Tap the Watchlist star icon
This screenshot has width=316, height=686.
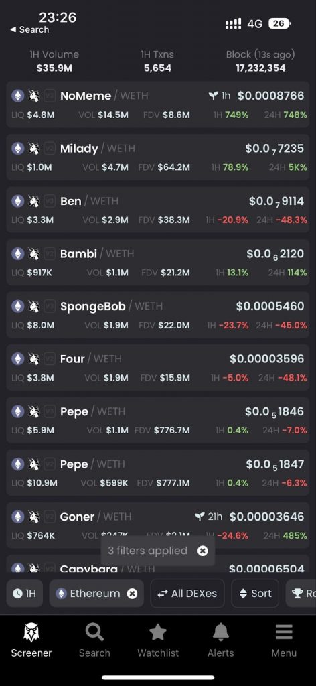[x=158, y=632]
